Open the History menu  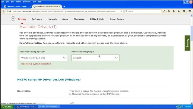click(x=18, y=2)
